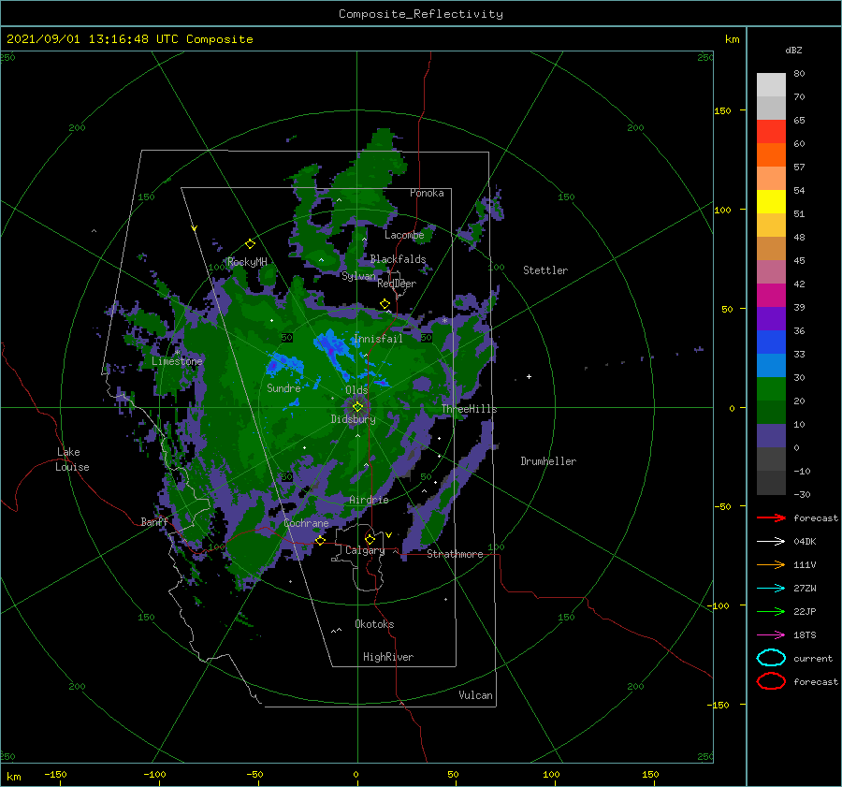Click the Innisfail label on the map

tap(378, 339)
